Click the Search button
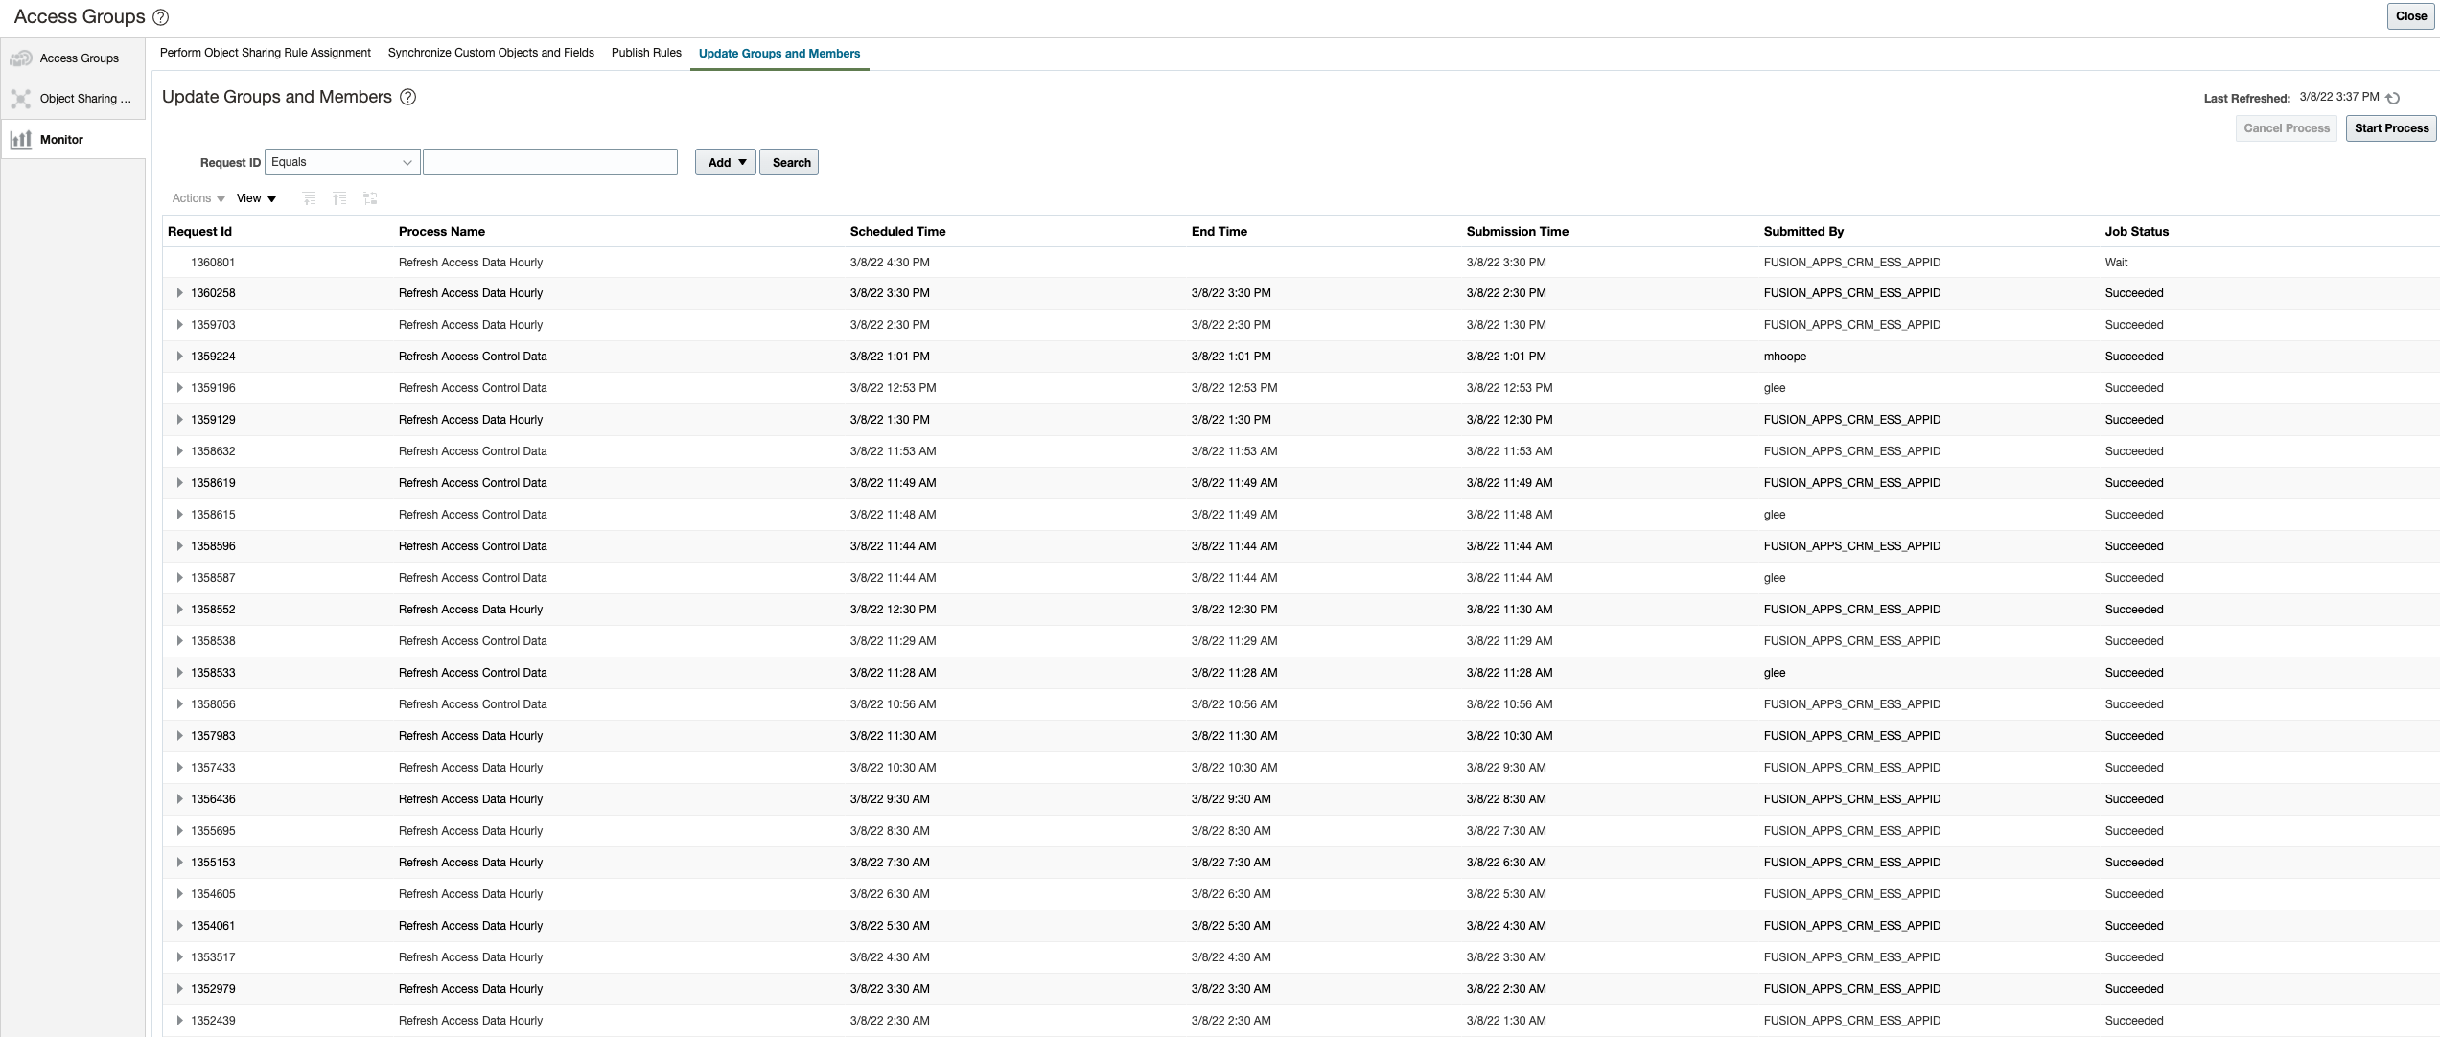This screenshot has width=2440, height=1037. [790, 163]
